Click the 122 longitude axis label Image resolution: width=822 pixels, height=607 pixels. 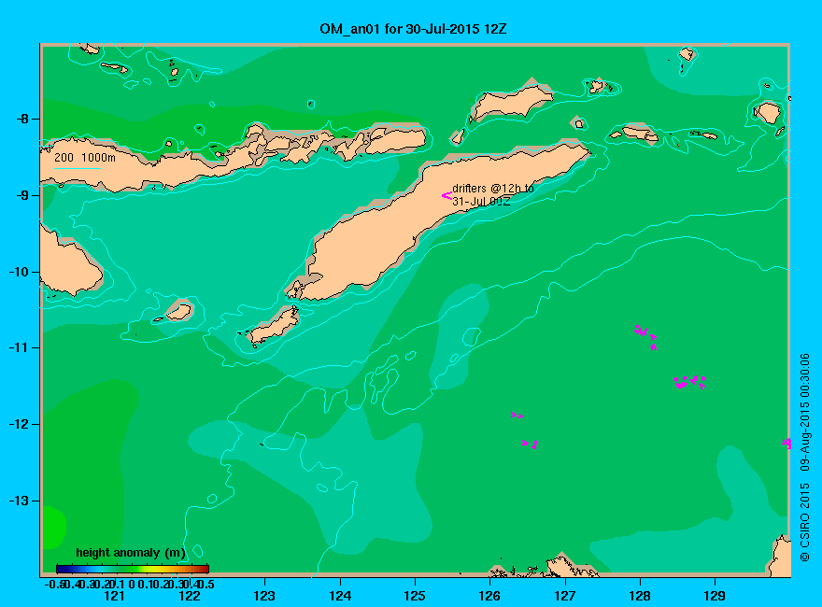[190, 596]
